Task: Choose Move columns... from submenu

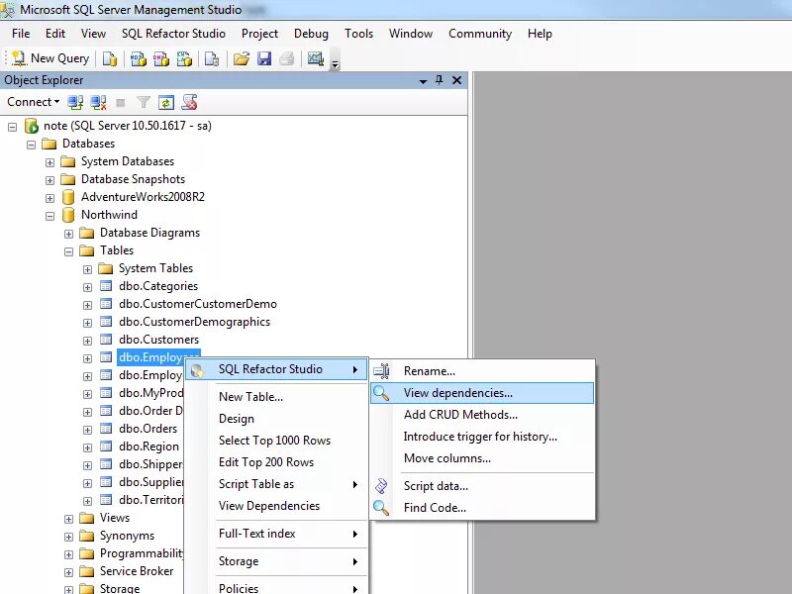Action: [482, 458]
